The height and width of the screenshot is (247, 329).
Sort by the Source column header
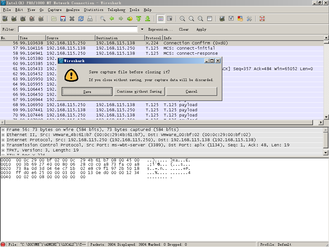pos(70,38)
